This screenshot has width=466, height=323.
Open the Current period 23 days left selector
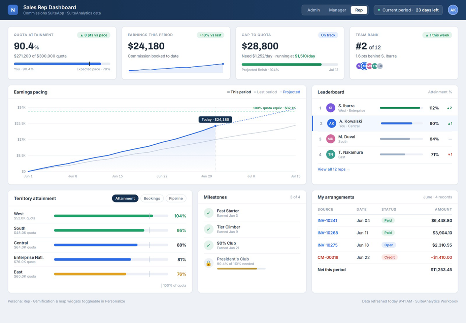click(x=408, y=10)
